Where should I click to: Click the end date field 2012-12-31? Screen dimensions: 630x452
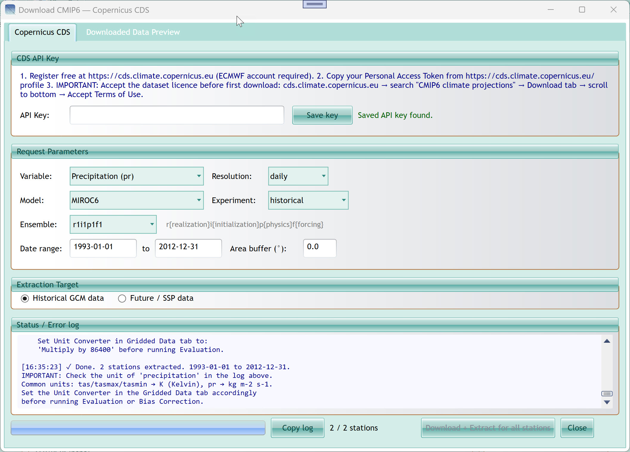point(188,248)
